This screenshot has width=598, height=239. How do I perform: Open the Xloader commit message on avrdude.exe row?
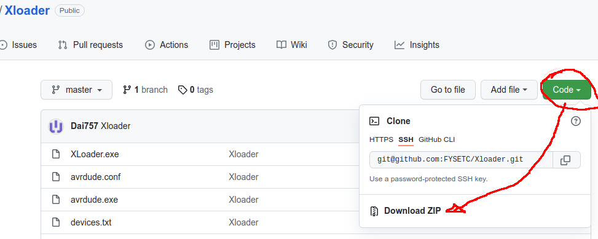point(244,200)
